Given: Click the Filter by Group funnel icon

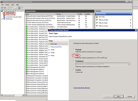Looking at the screenshot, I should pyautogui.click(x=97, y=26).
